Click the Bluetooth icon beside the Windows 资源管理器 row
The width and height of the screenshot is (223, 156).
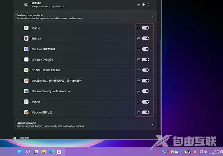pos(26,49)
